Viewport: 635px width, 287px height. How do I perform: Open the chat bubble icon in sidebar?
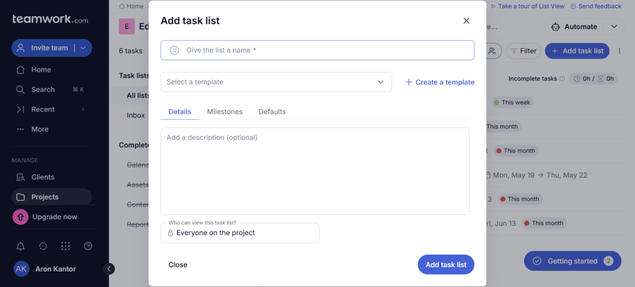[x=43, y=246]
